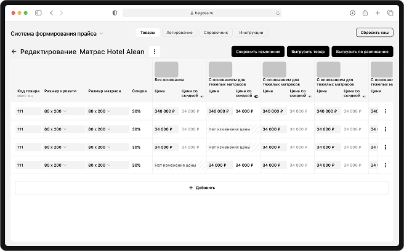Switch to the Справочник tab

tap(215, 33)
